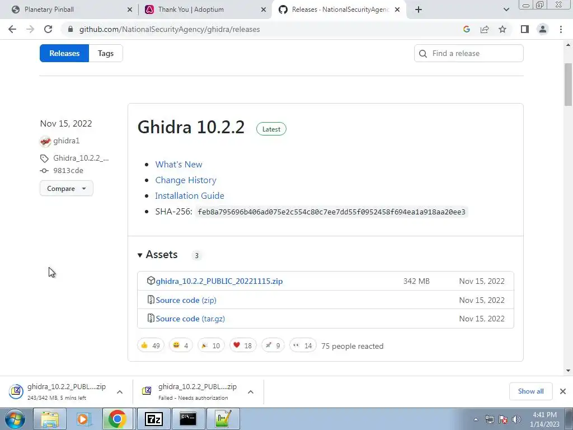The image size is (573, 430).
Task: Click the thumbs up reaction 49
Action: click(151, 345)
